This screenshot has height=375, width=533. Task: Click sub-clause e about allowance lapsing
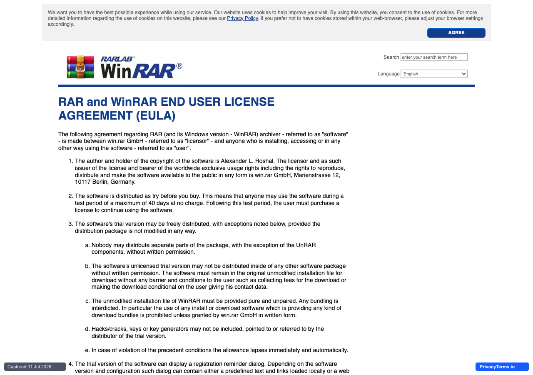coord(220,350)
